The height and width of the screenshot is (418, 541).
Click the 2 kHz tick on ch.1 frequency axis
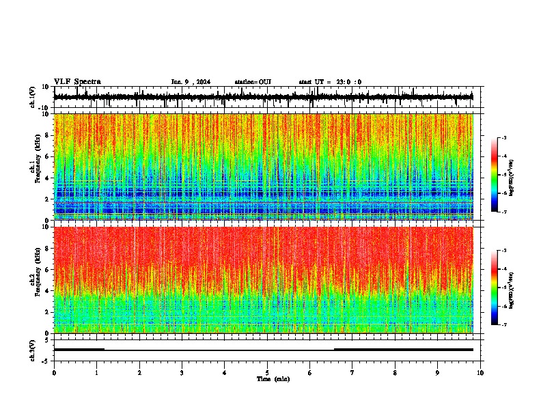[x=48, y=199]
